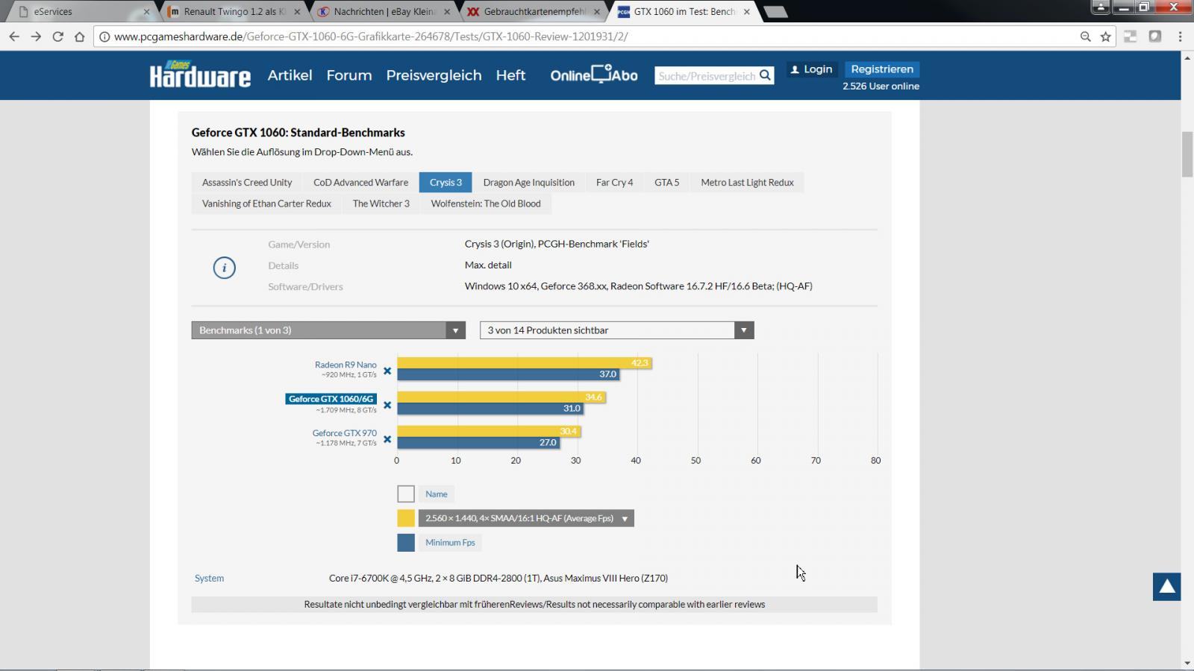Open the Chrome three-dot menu
1194x671 pixels.
pyautogui.click(x=1180, y=37)
